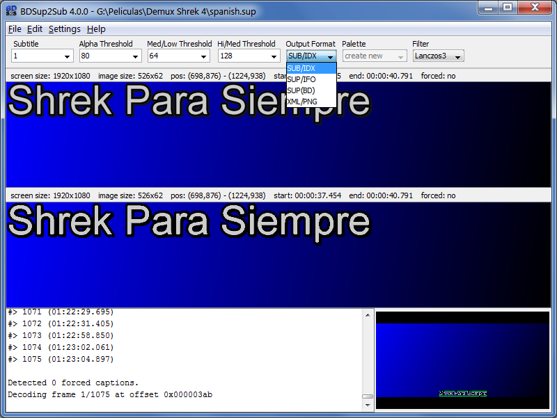Image resolution: width=557 pixels, height=418 pixels.
Task: Click log line '#> 1073 (01:22:58.850)'
Action: pos(61,335)
